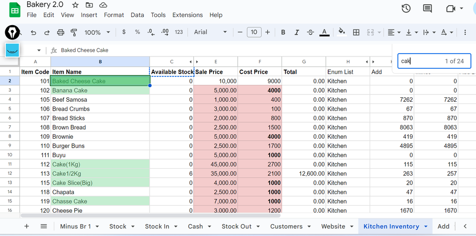Viewport: 476px width, 236px height.
Task: Open the Google Sheets home icon
Action: [x=14, y=10]
